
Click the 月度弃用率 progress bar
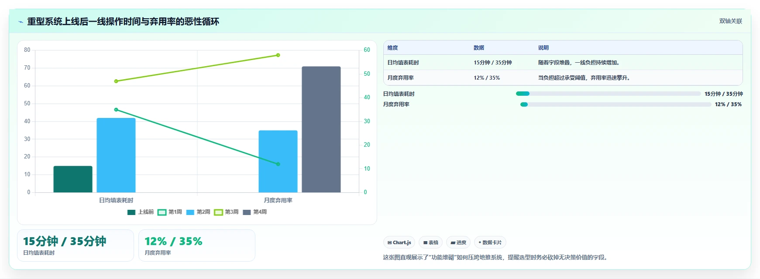tap(616, 104)
